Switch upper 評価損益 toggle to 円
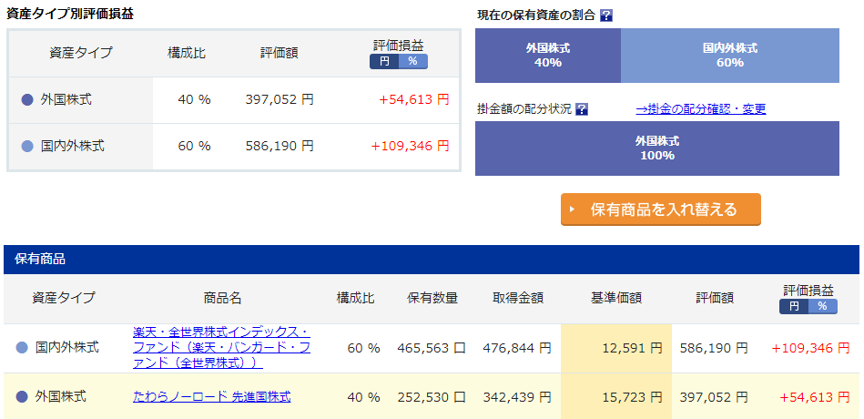Image resolution: width=864 pixels, height=419 pixels. 384,61
